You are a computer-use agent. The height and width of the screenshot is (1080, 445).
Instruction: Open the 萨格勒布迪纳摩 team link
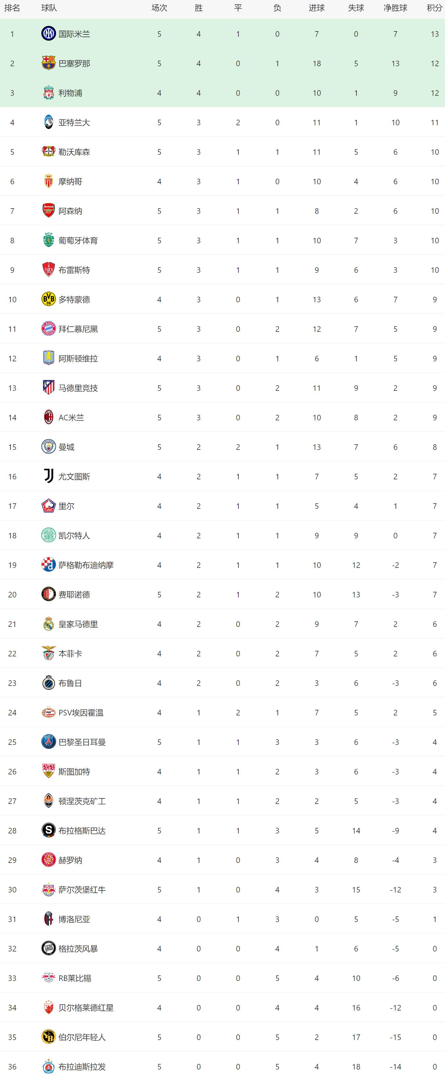pyautogui.click(x=86, y=565)
